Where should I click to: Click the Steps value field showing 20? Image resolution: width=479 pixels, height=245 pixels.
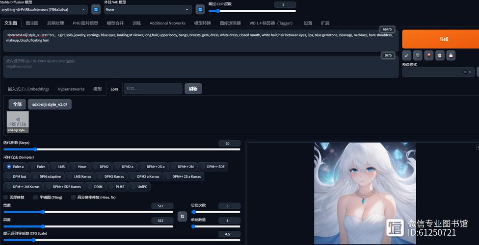point(229,144)
